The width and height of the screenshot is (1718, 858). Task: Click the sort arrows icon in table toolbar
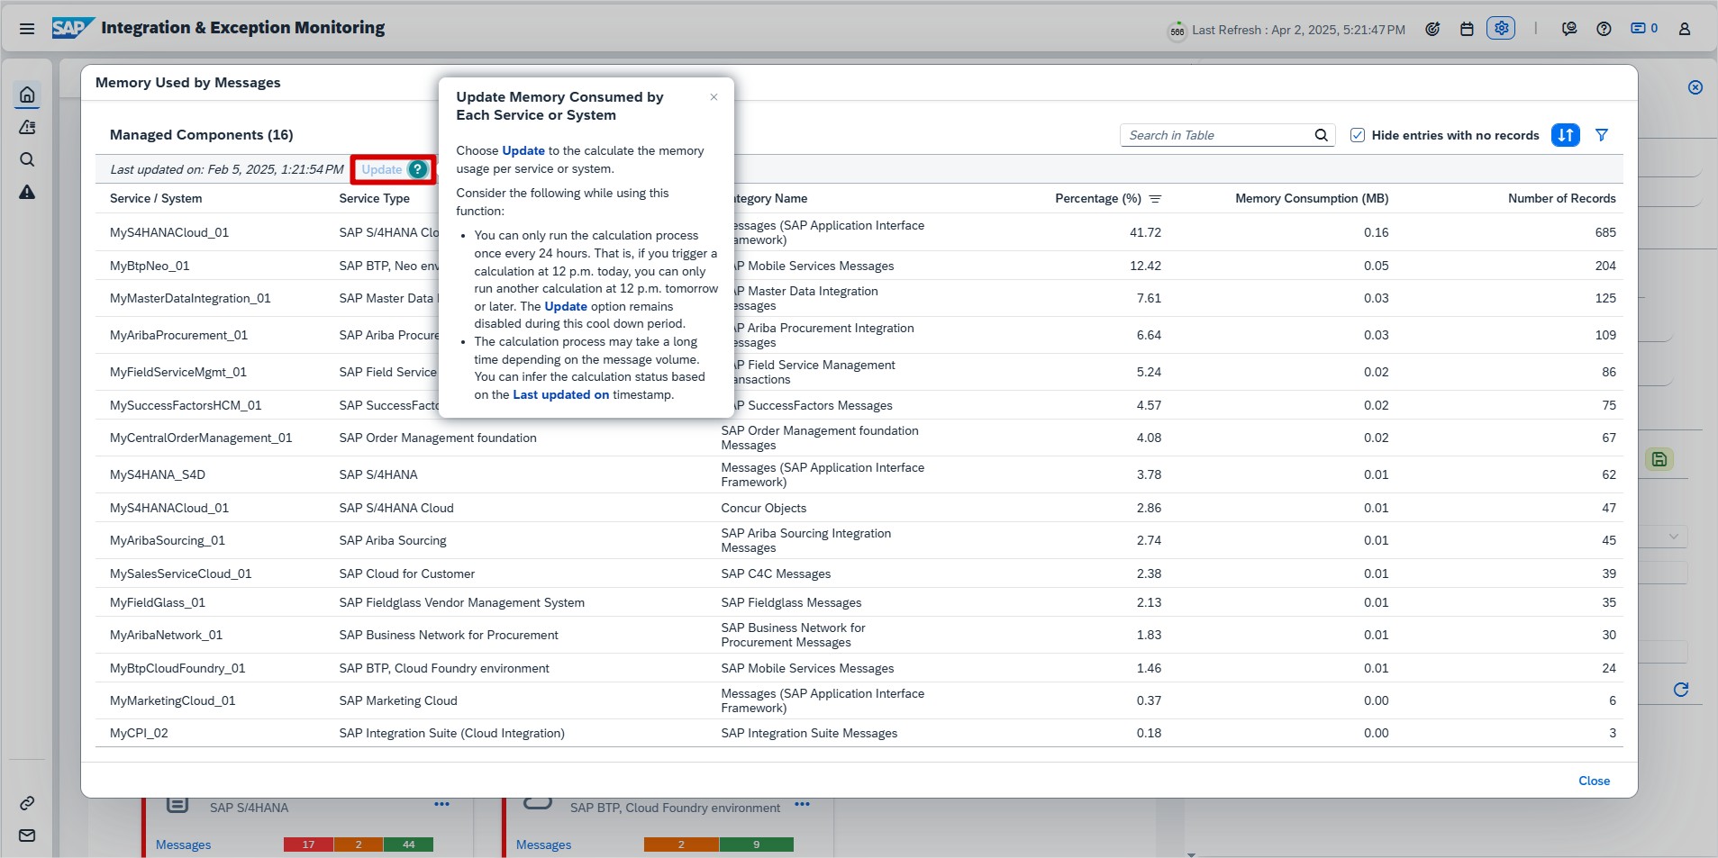pos(1565,135)
